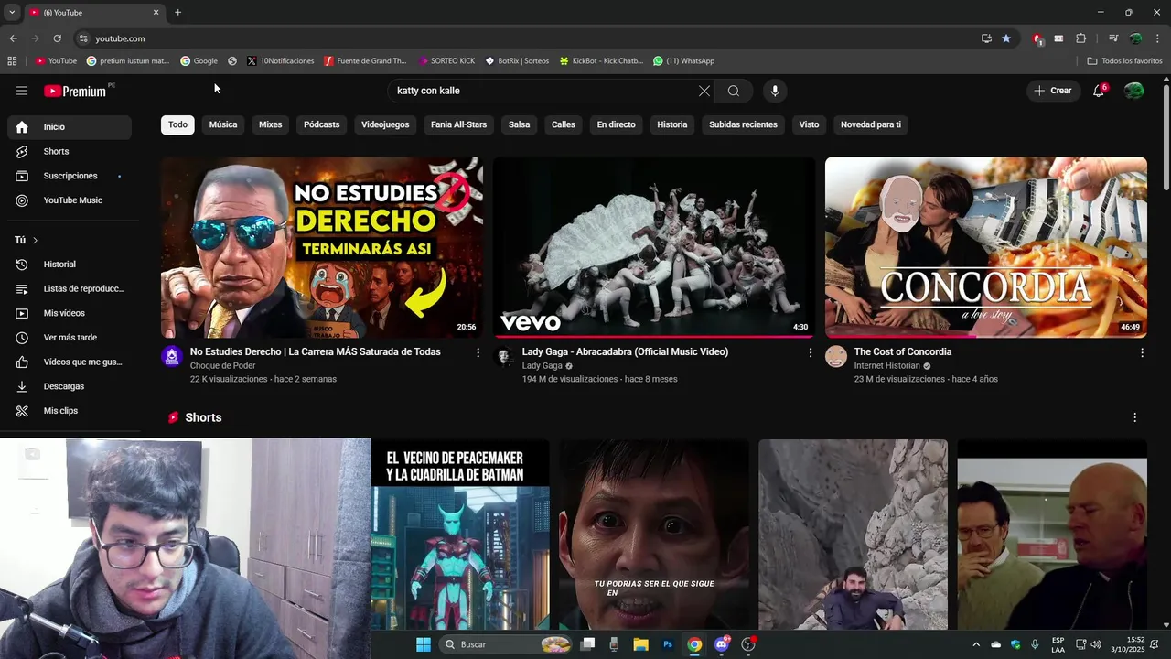
Task: Start voice search with microphone icon
Action: pyautogui.click(x=775, y=91)
